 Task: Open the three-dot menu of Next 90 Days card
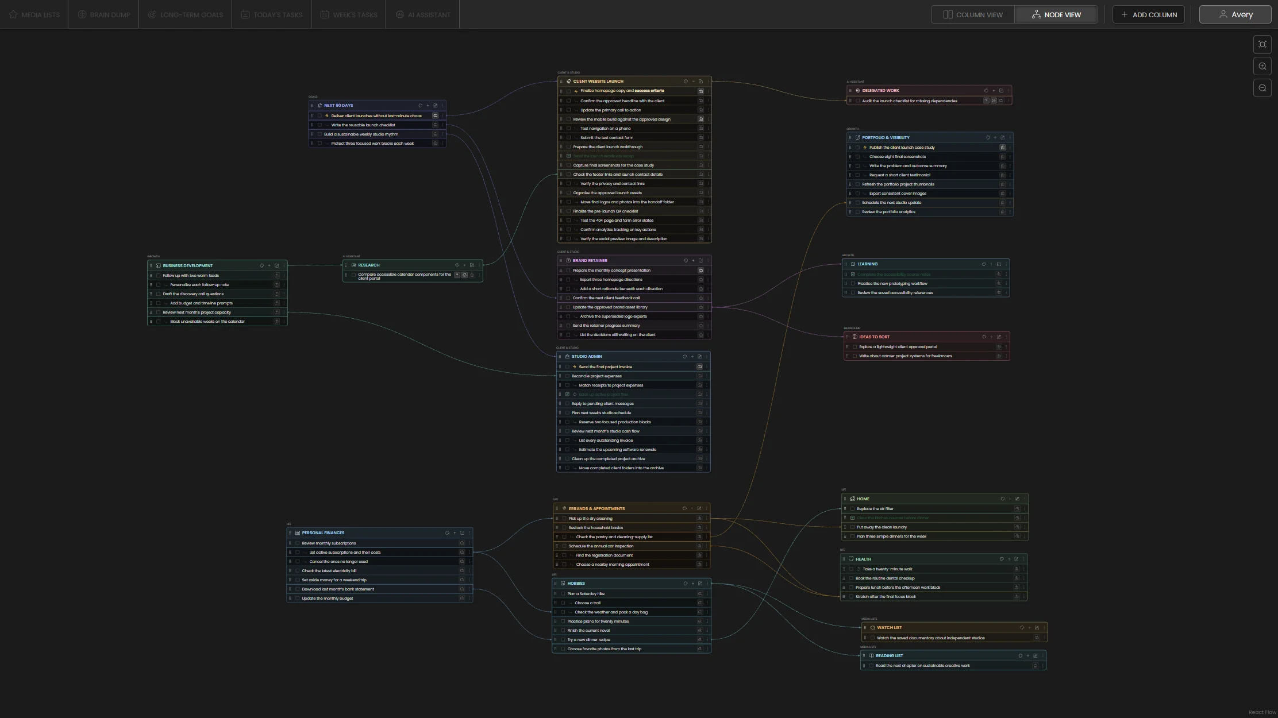442,106
